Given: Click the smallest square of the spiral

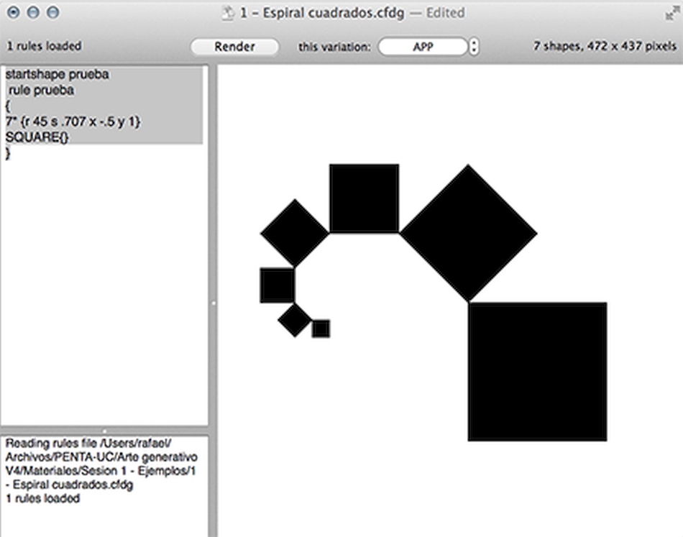Looking at the screenshot, I should (x=321, y=329).
